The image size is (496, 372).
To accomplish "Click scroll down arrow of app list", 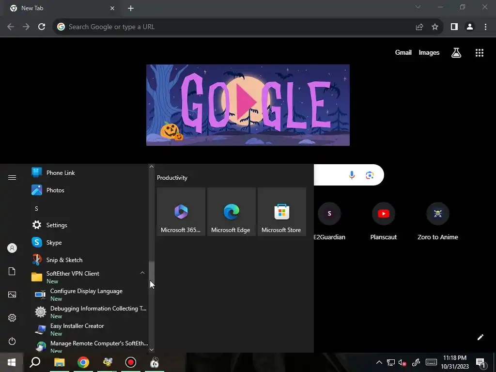I will 152,350.
